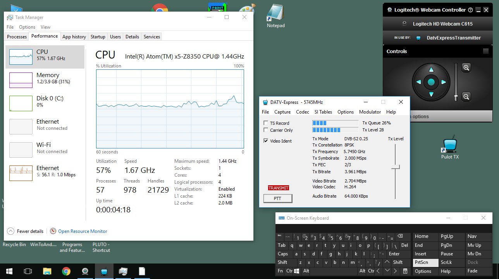Select Disk 0 (C:) in Task Manager sidebar

tap(45, 103)
